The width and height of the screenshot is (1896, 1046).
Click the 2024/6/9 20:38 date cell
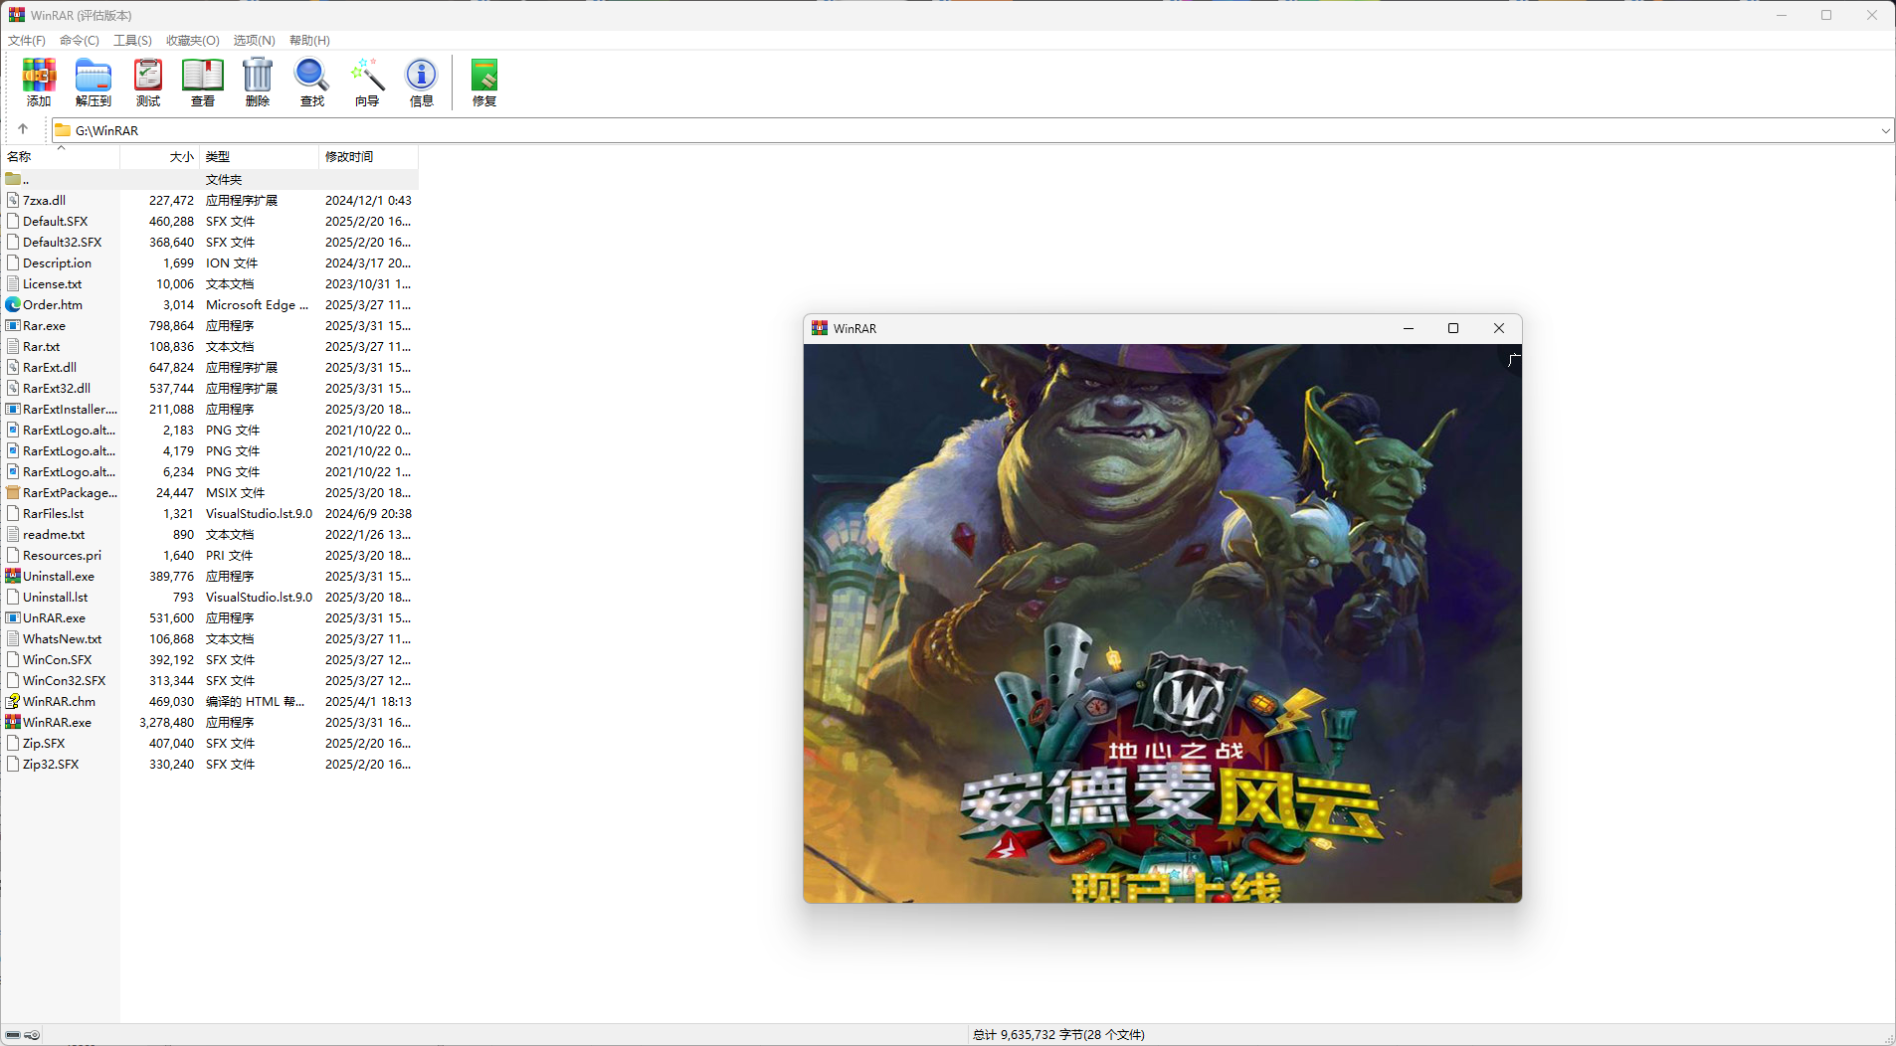pyautogui.click(x=368, y=513)
